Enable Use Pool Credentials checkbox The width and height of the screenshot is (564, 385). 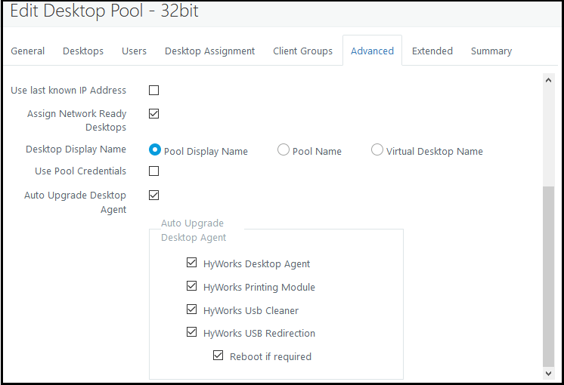point(154,171)
